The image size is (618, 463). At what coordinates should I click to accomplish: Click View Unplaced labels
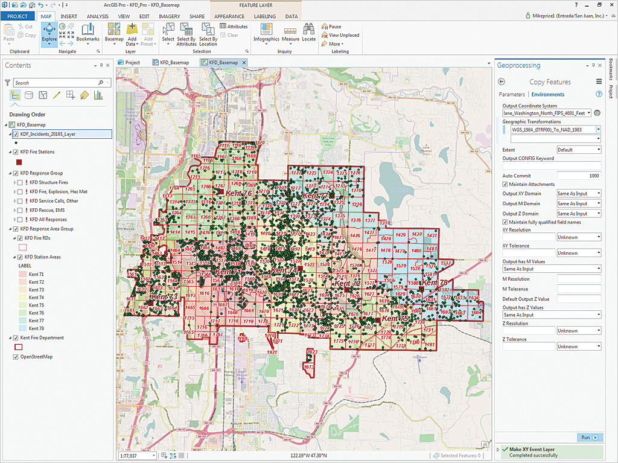340,35
